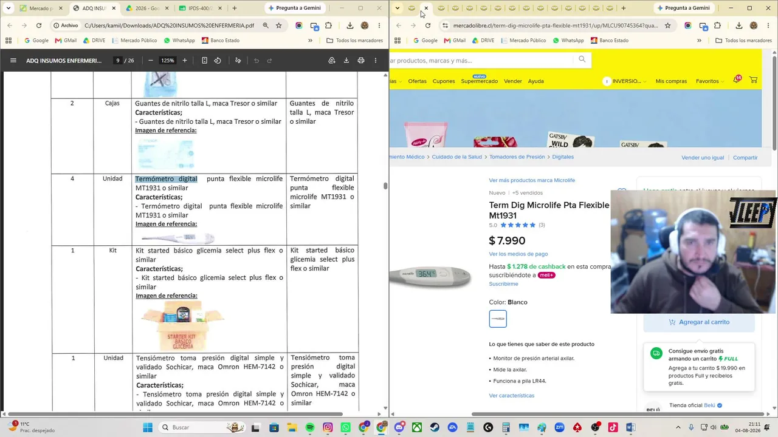Screen dimensions: 778x437
Task: Reload the PDF tab in left browser window
Action: [x=39, y=25]
